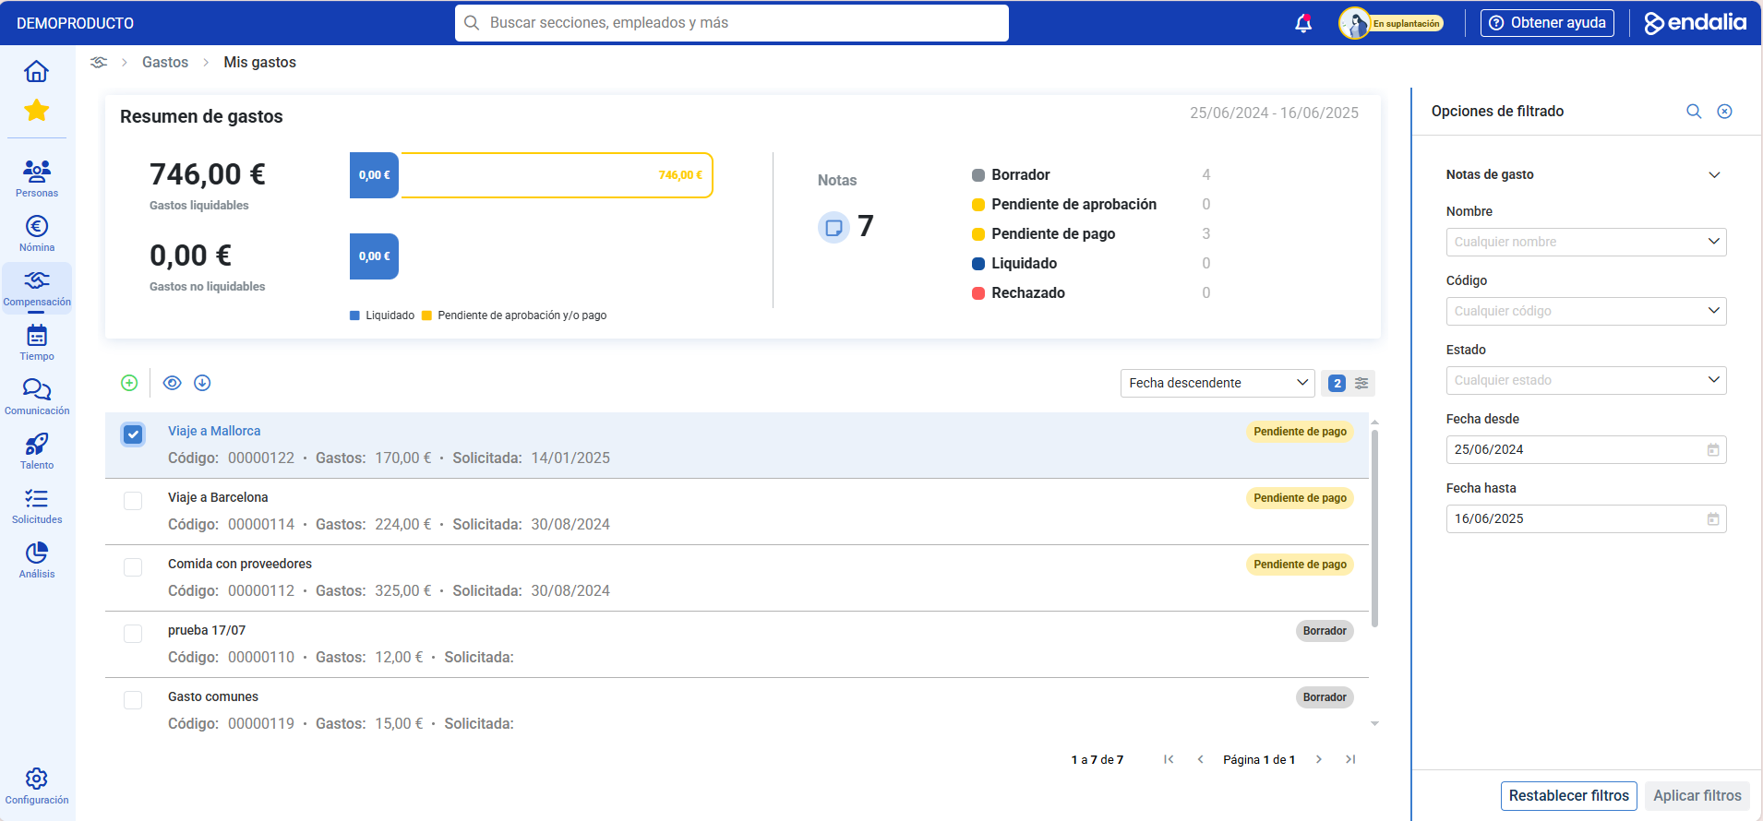Click Pendiente de pago badge on Barcelona row
The width and height of the screenshot is (1763, 821).
1300,498
